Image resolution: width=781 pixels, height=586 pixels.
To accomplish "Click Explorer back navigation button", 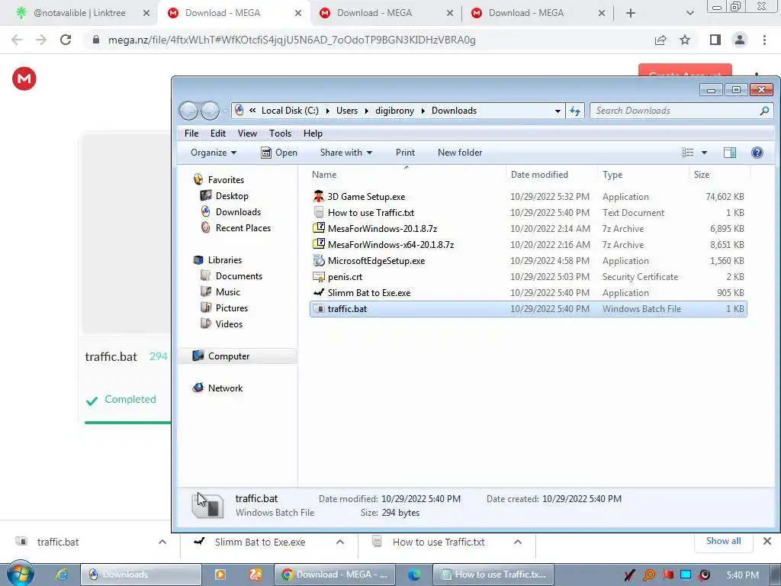I will [189, 111].
